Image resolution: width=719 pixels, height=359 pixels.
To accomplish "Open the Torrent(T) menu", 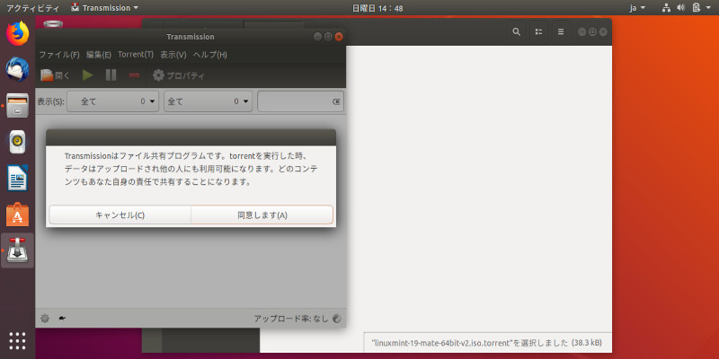I will [x=136, y=55].
